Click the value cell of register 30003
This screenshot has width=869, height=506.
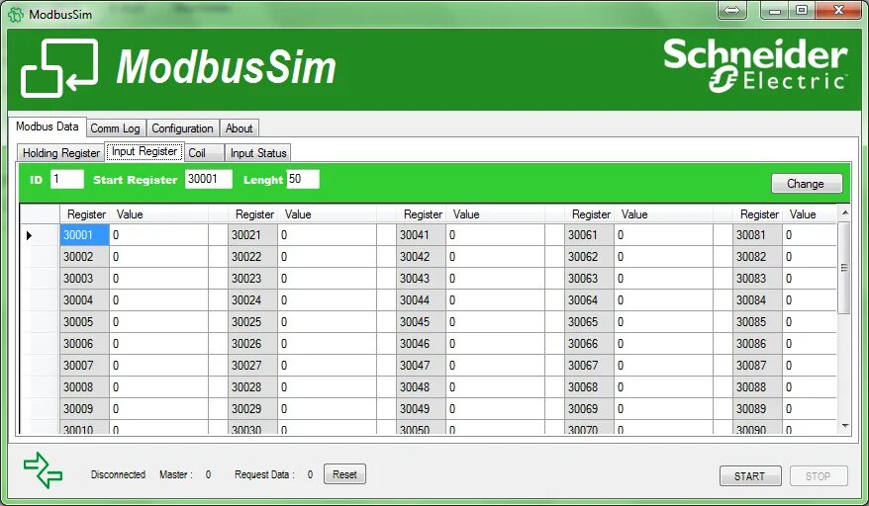158,279
